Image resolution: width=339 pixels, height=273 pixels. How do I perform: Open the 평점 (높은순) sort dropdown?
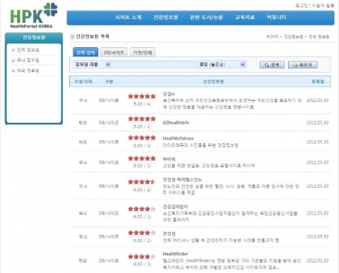[222, 64]
